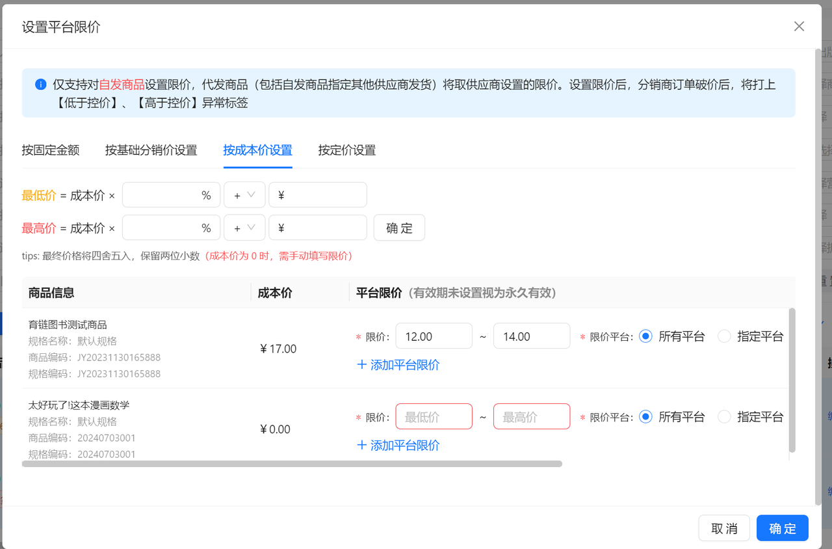832x549 pixels.
Task: Select the 按成本价设置 tab
Action: 258,150
